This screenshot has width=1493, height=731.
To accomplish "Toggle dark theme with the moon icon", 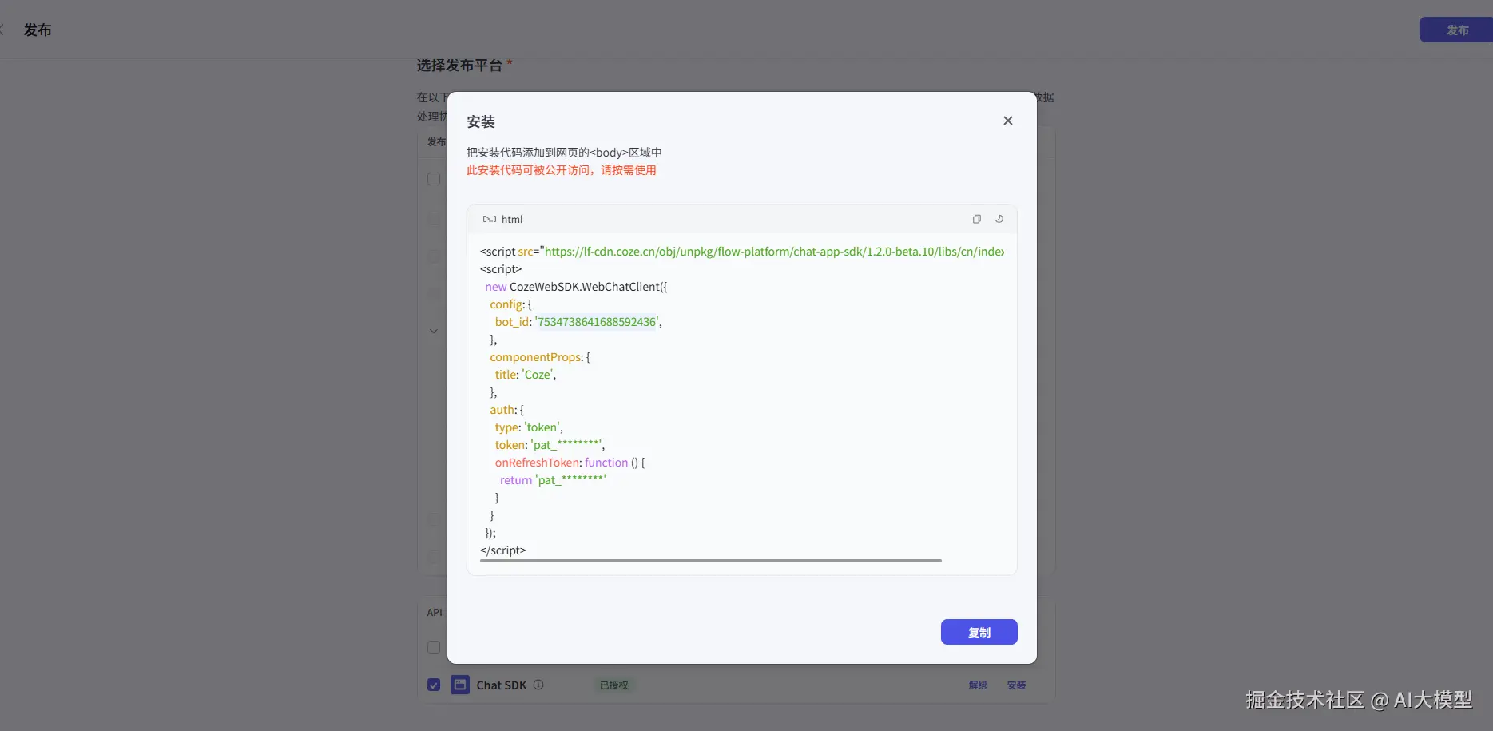I will (999, 219).
